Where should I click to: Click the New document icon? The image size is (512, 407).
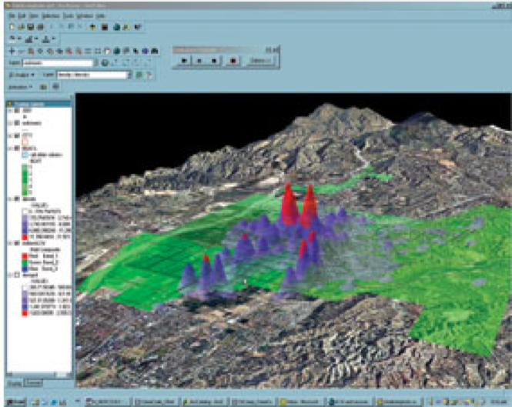coord(10,25)
